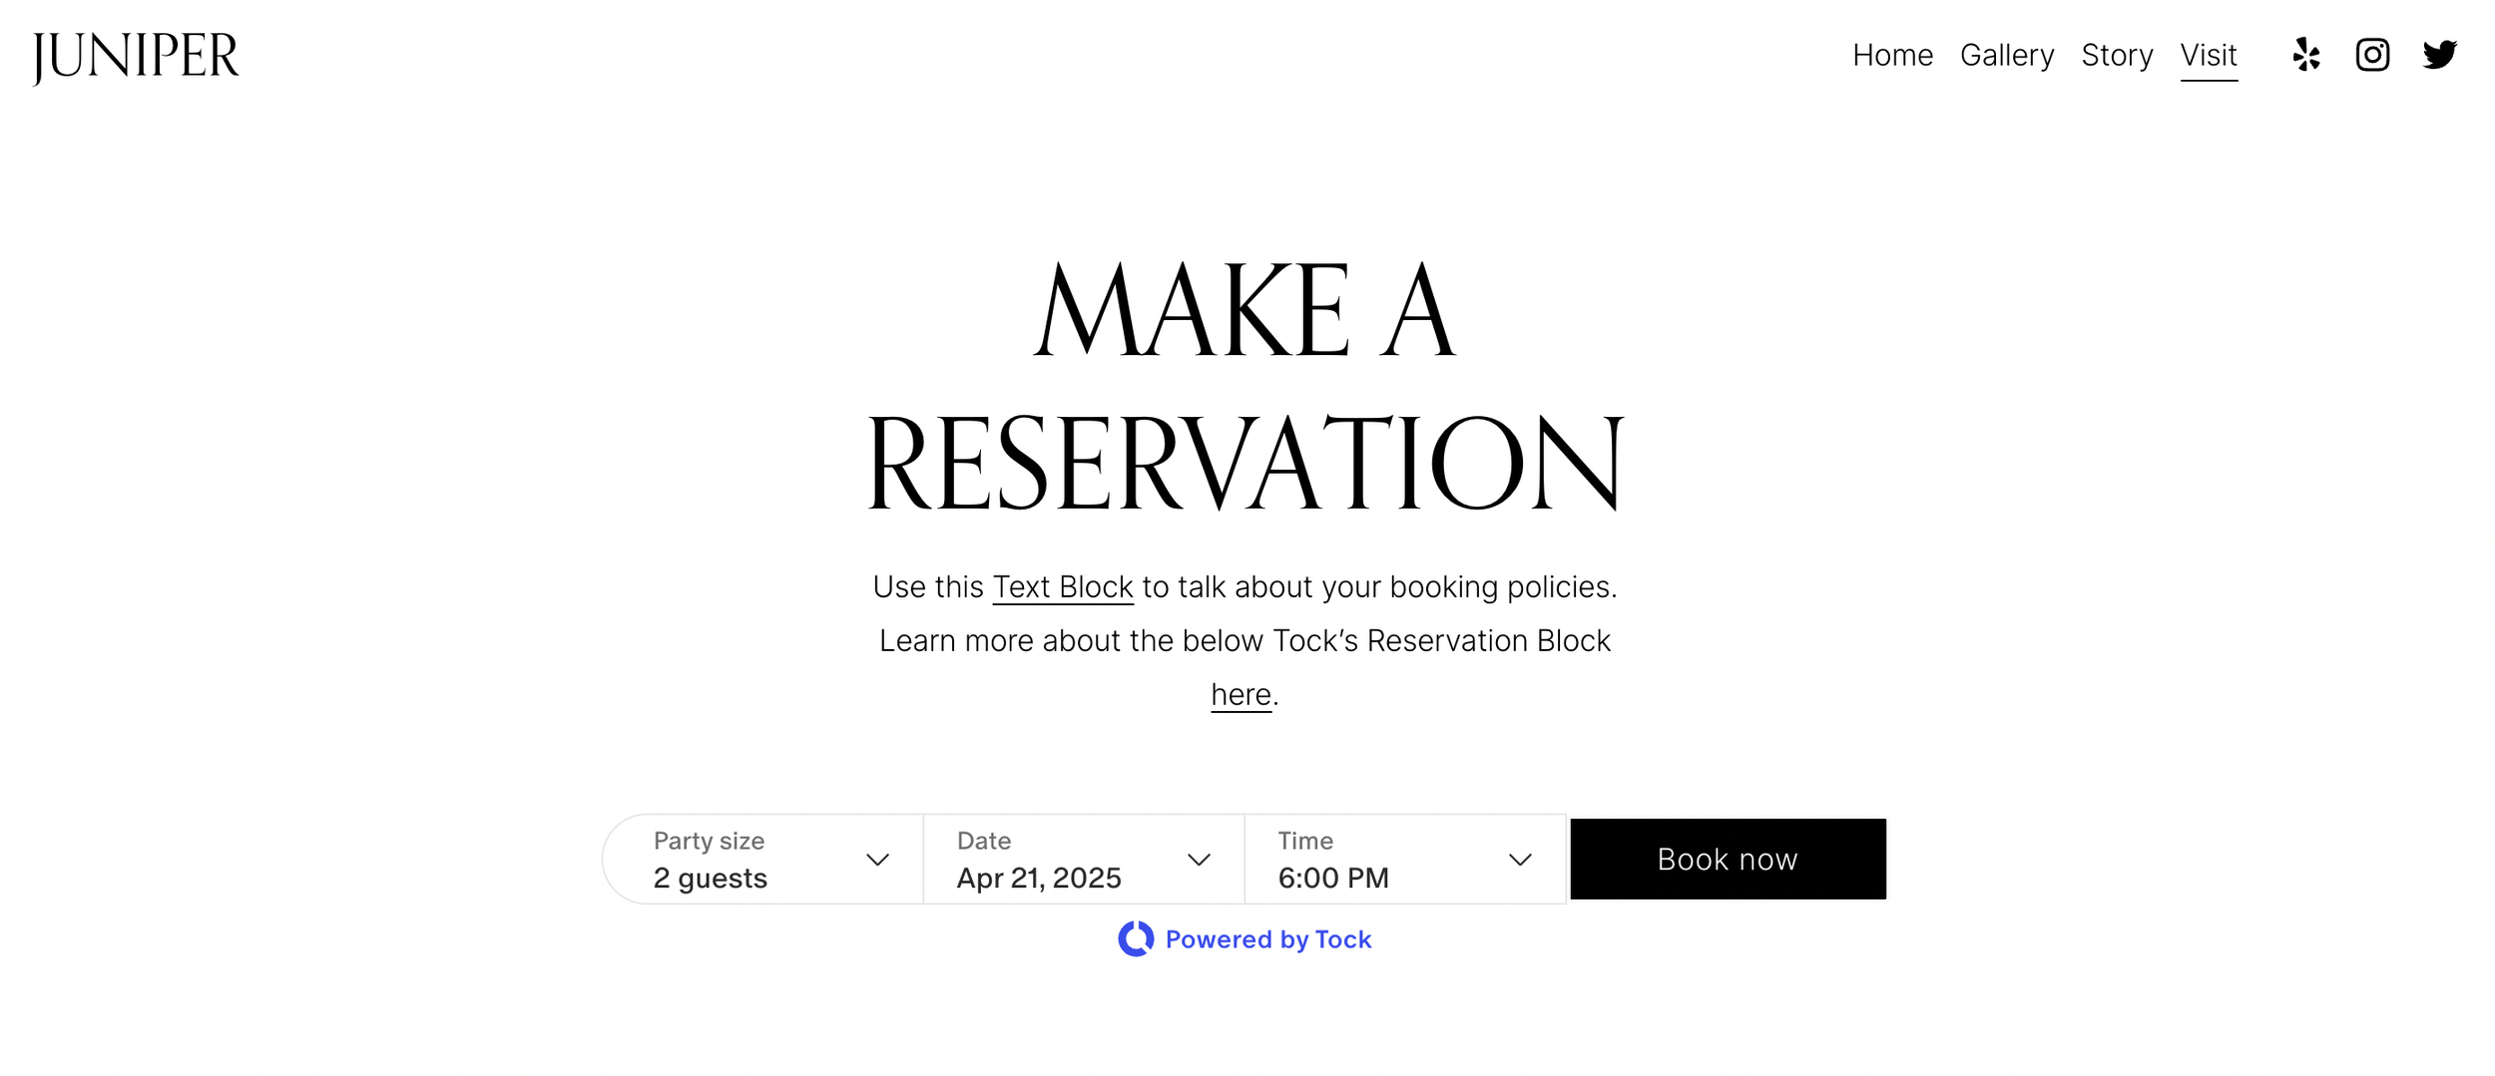Open the Date picker dropdown
Viewport: 2495px width, 1076px height.
click(1084, 859)
